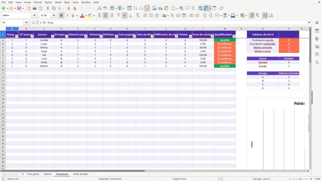
Task: Open the Data menu
Action: point(67,2)
